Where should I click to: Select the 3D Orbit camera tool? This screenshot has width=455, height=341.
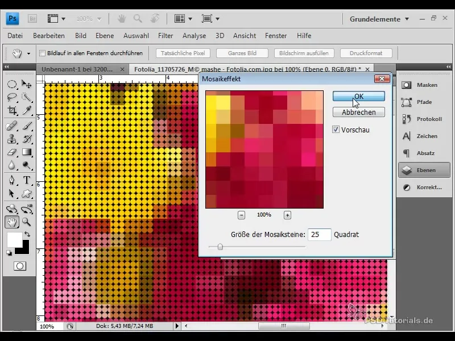[26, 209]
